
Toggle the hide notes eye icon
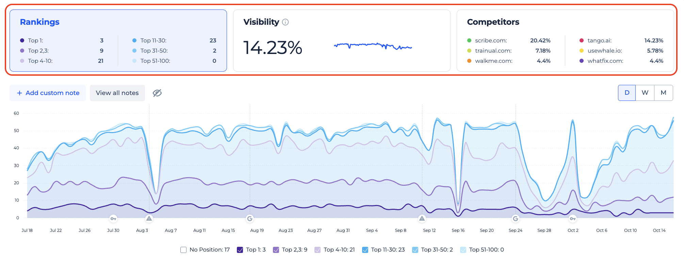click(157, 93)
